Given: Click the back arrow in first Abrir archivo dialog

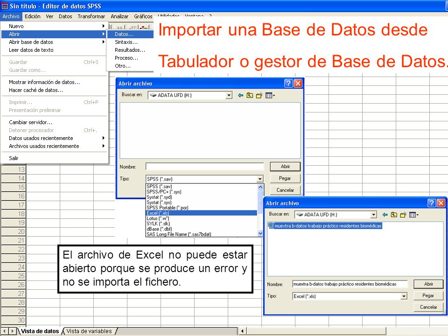Looking at the screenshot, I should point(240,95).
